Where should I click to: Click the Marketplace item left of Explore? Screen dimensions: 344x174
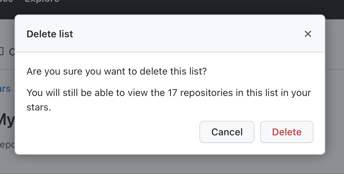tap(7, 1)
